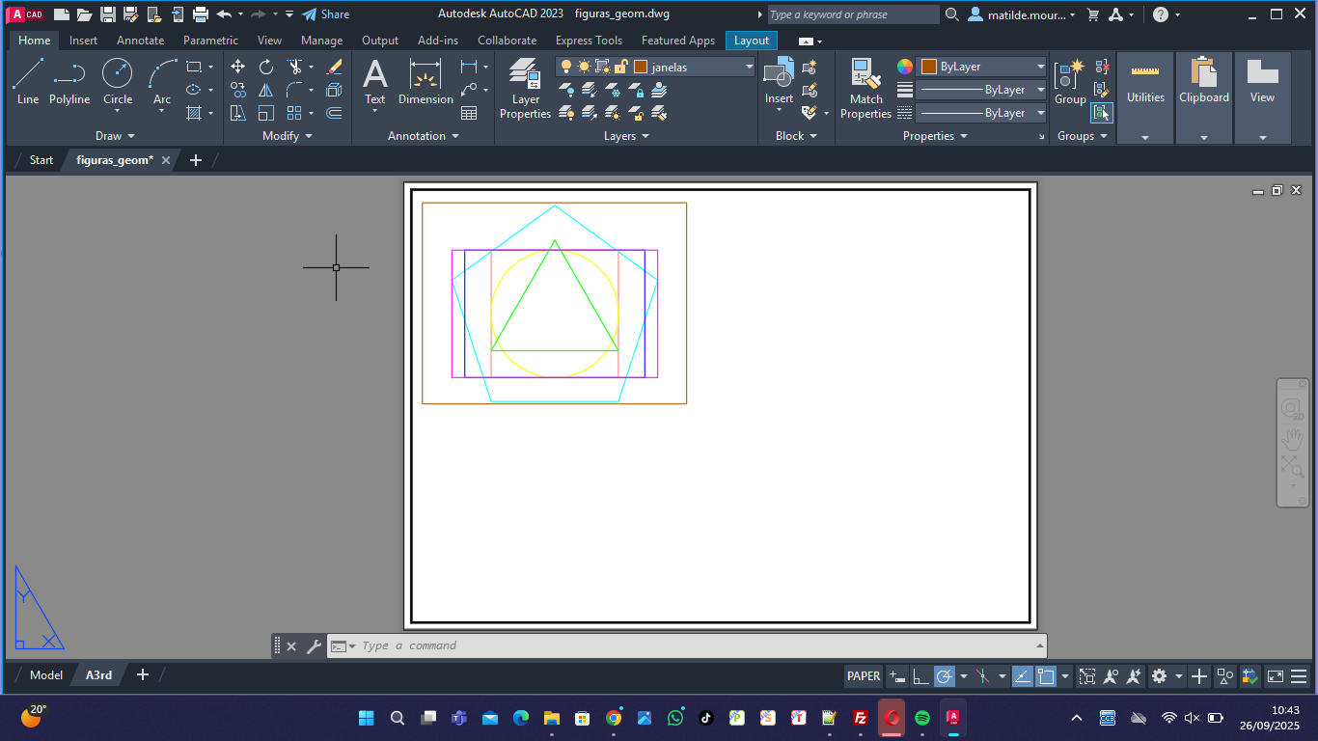The image size is (1318, 741).
Task: Pick the Erase tool
Action: point(334,67)
